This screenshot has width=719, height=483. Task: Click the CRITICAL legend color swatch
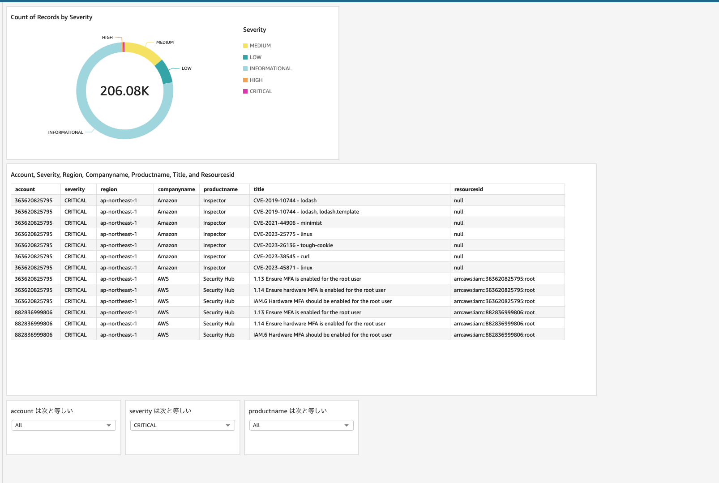[x=245, y=91]
